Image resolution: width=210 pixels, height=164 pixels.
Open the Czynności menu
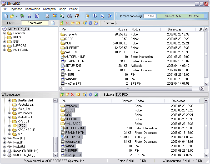[x=16, y=9]
